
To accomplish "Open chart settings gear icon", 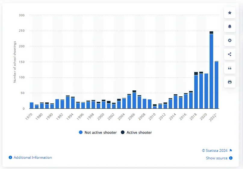I will click(230, 40).
